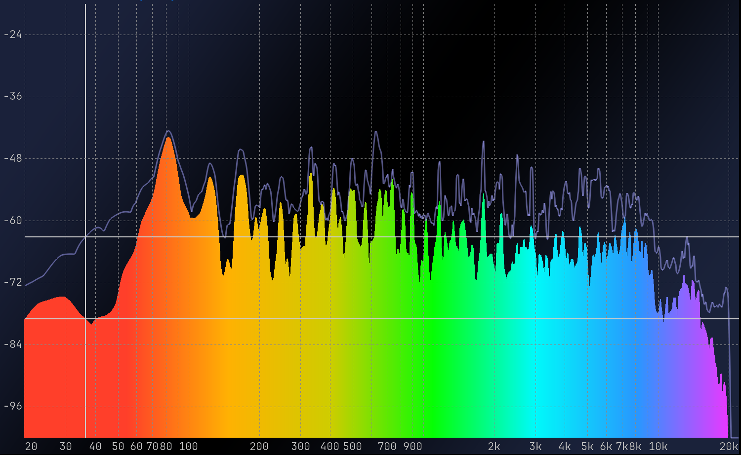Select the 60 Hz frequency axis label
Image resolution: width=741 pixels, height=455 pixels.
pyautogui.click(x=136, y=447)
